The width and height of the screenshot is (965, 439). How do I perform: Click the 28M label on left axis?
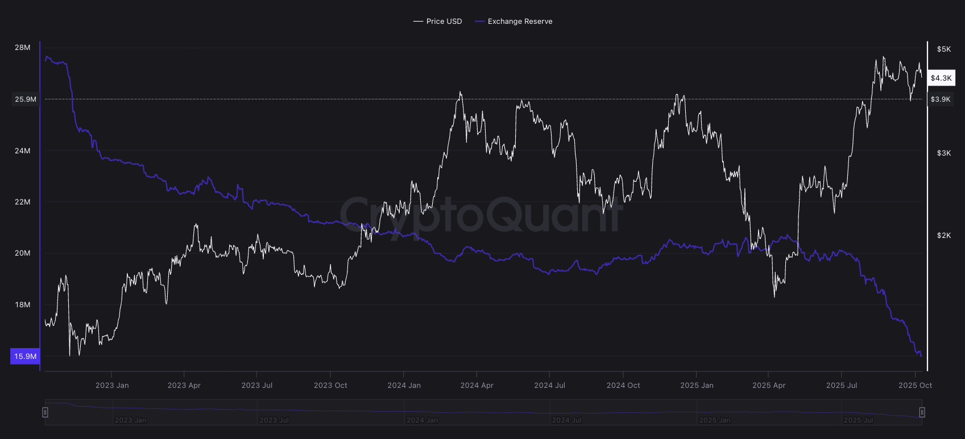click(23, 48)
